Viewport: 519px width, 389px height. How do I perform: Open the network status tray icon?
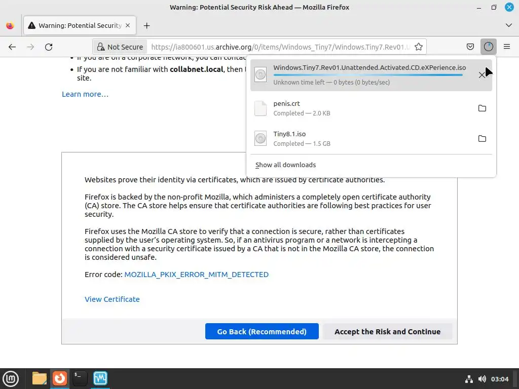pyautogui.click(x=469, y=379)
